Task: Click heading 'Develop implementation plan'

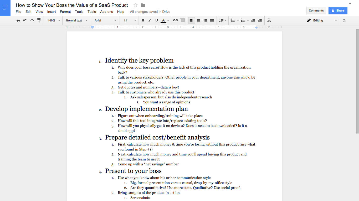Action: pos(146,109)
